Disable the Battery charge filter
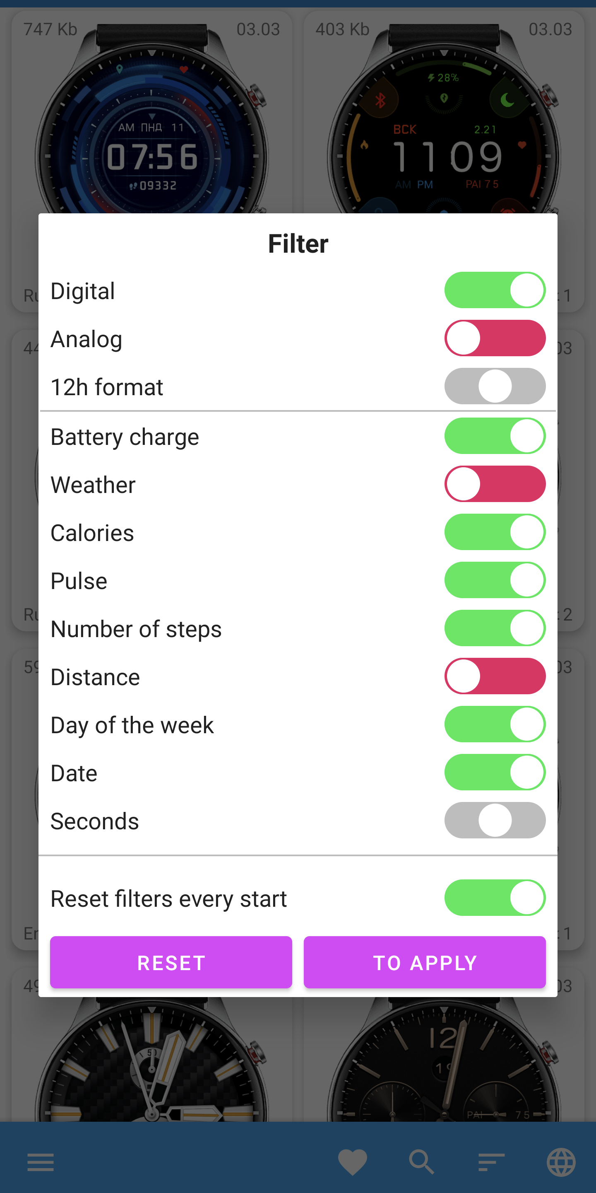Screen dimensions: 596x1193 tap(495, 436)
